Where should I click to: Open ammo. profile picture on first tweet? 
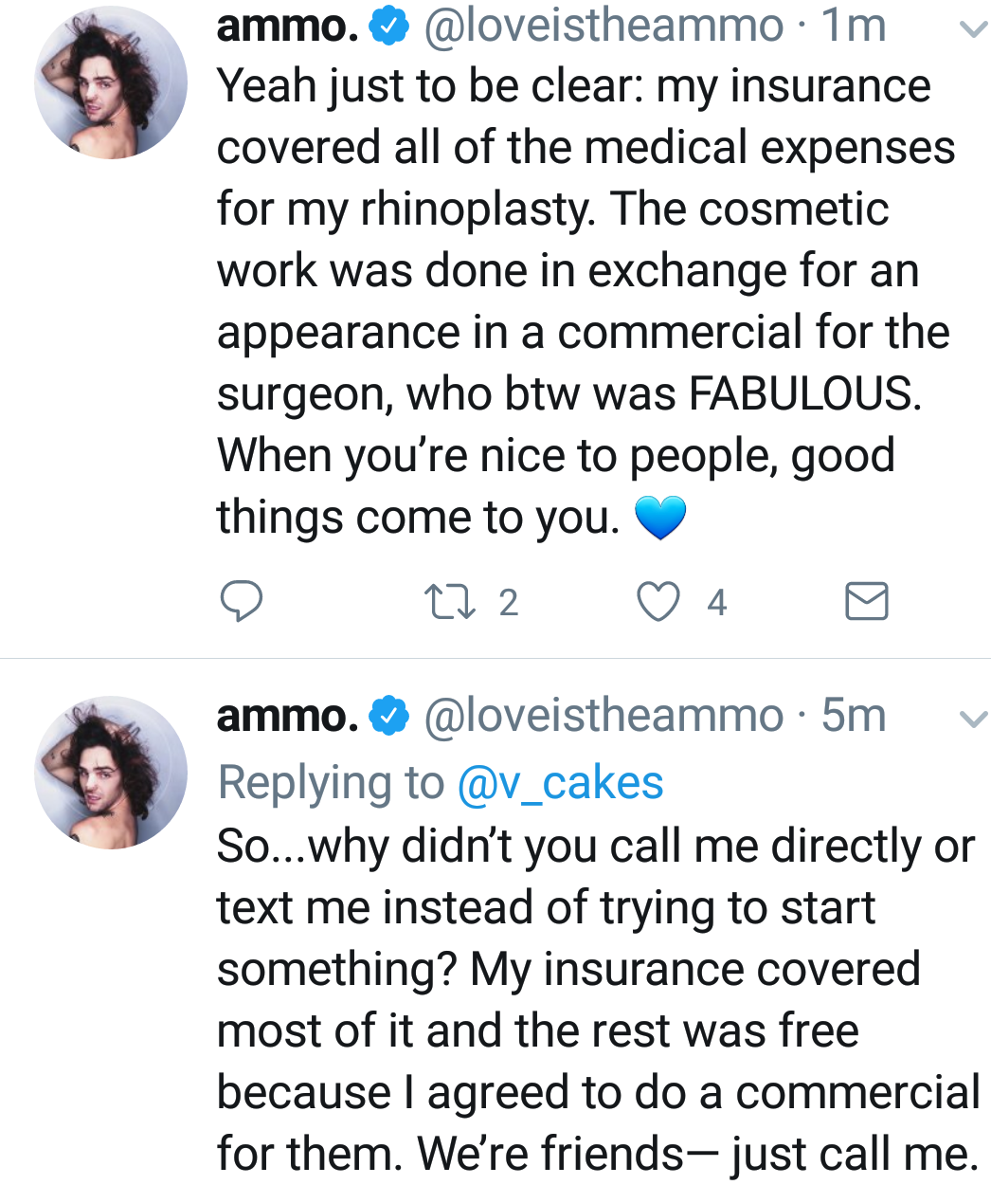pos(111,82)
